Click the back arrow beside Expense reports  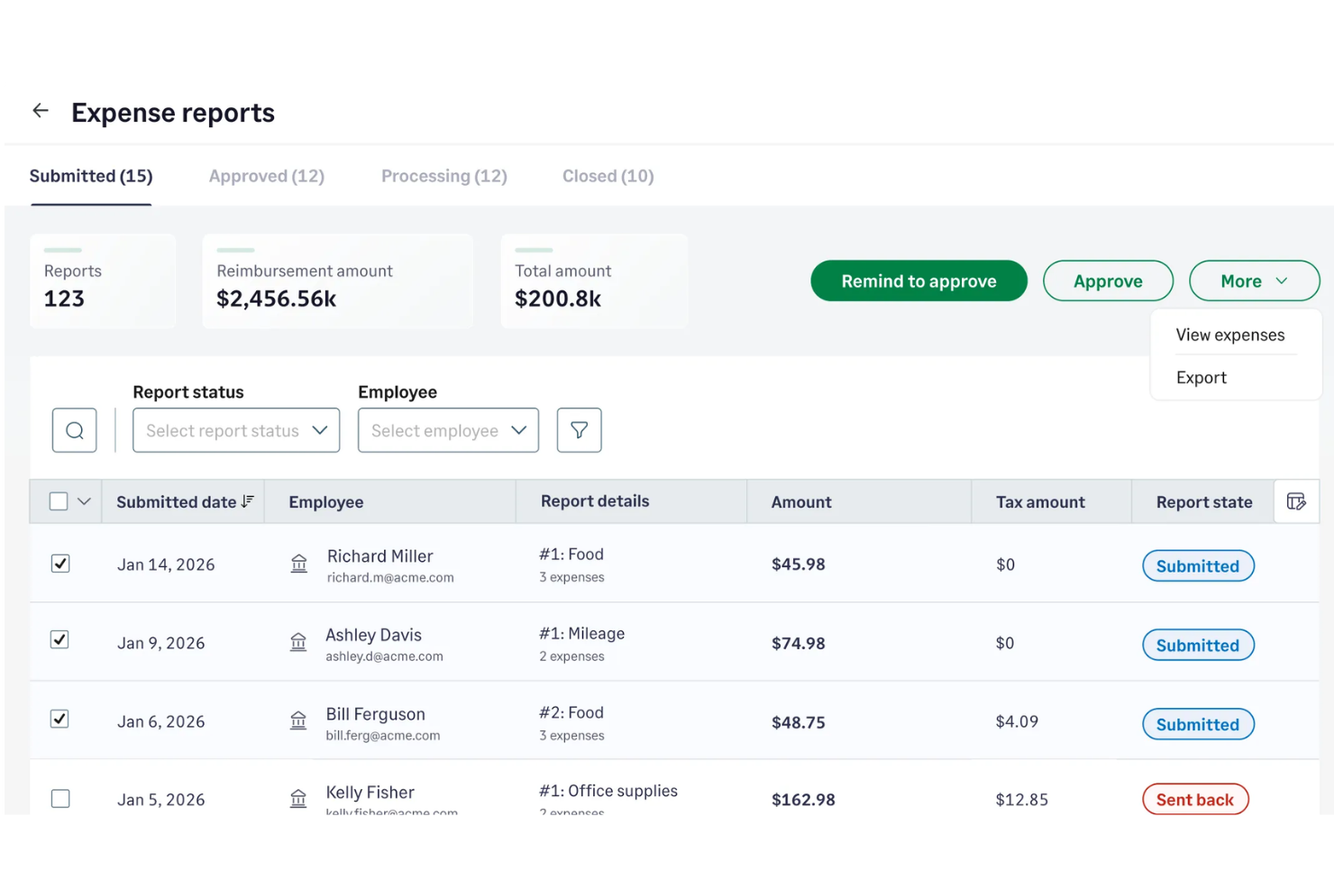(40, 110)
